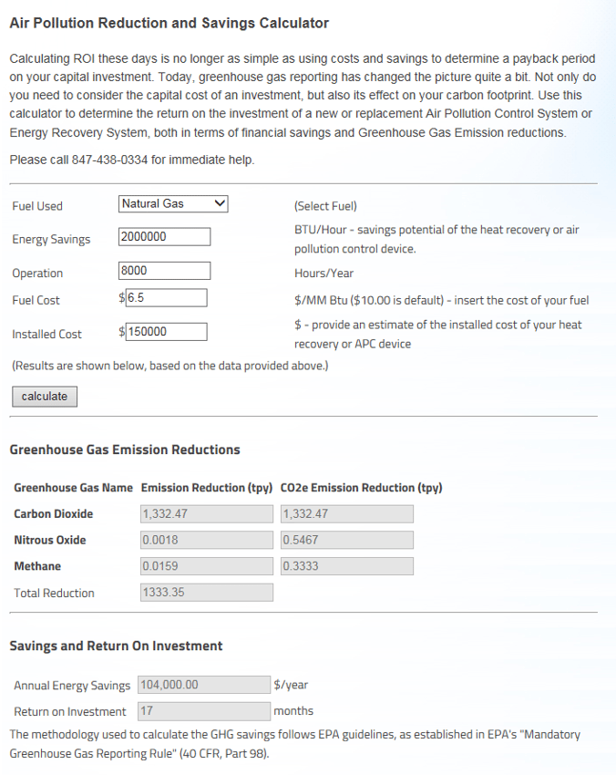This screenshot has height=775, width=616.
Task: Select Carbon Dioxide CO2e reduction field
Action: [347, 514]
